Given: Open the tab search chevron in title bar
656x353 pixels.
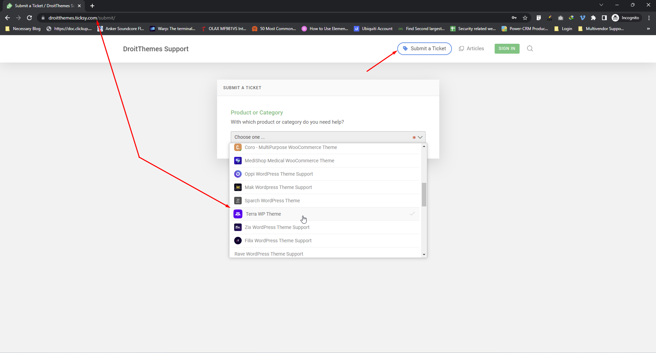Looking at the screenshot, I should tap(601, 5).
